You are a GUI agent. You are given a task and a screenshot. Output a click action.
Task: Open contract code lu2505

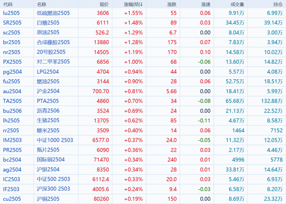pyautogui.click(x=12, y=13)
